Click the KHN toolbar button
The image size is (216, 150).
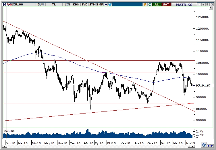pos(76,5)
